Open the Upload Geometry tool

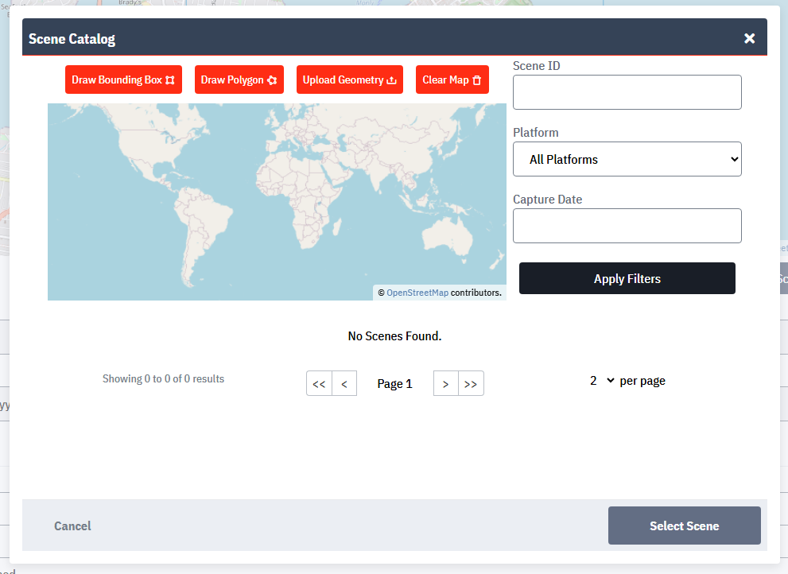click(x=350, y=80)
